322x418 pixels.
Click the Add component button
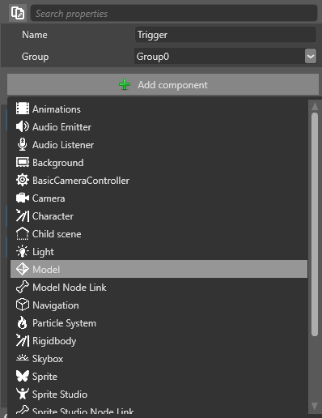(163, 84)
